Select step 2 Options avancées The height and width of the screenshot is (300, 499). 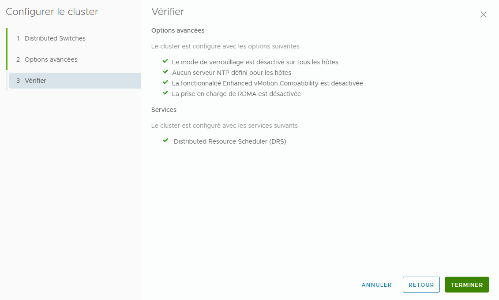[52, 59]
